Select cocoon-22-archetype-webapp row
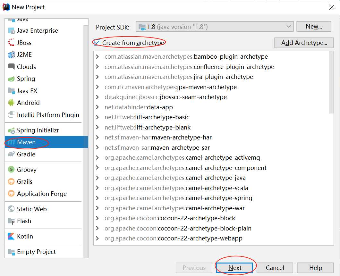Image resolution: width=340 pixels, height=276 pixels. (x=212, y=238)
